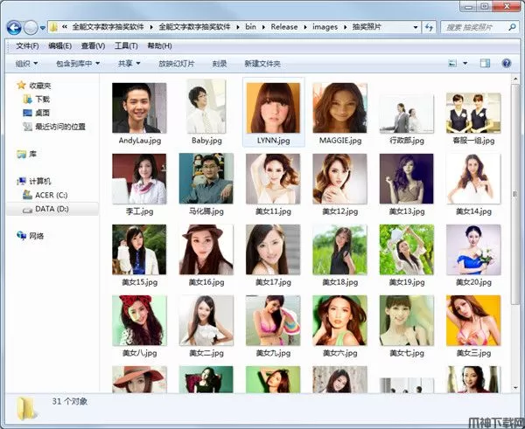
Task: Open the 文件(F) menu
Action: pos(28,45)
